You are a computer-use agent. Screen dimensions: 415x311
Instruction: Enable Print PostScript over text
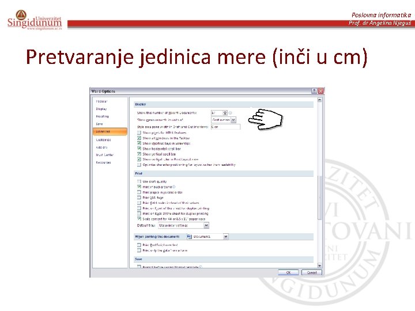[139, 245]
